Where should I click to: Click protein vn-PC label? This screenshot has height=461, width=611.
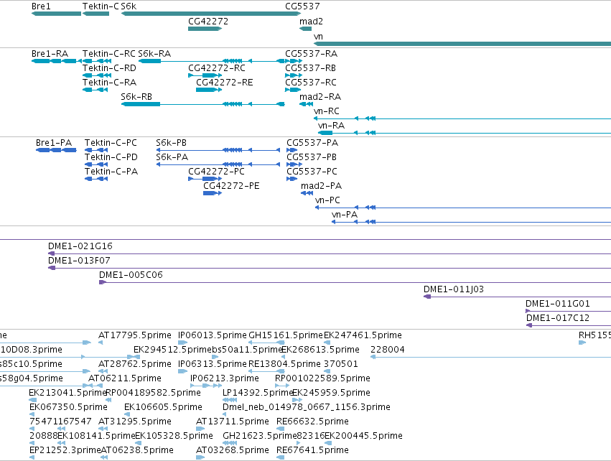pos(327,200)
